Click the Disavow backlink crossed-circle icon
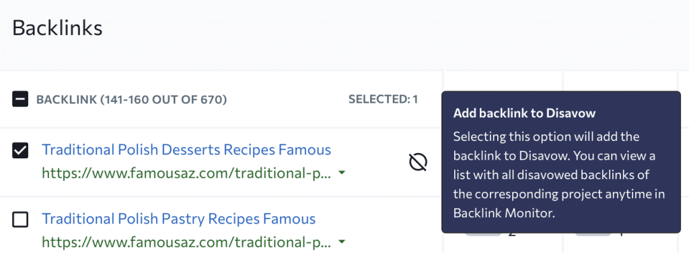Screen dimensions: 689x253 pos(418,162)
